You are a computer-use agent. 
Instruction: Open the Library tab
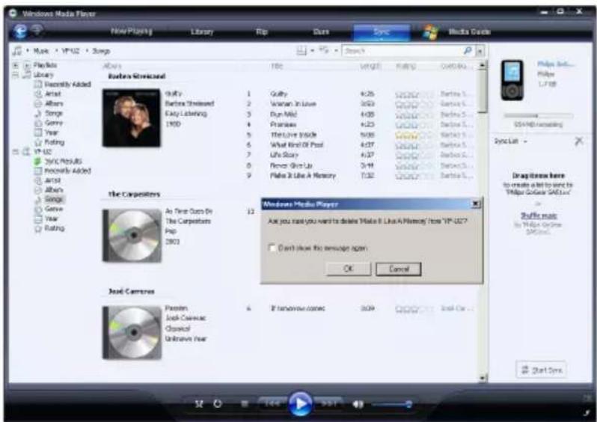pyautogui.click(x=202, y=31)
